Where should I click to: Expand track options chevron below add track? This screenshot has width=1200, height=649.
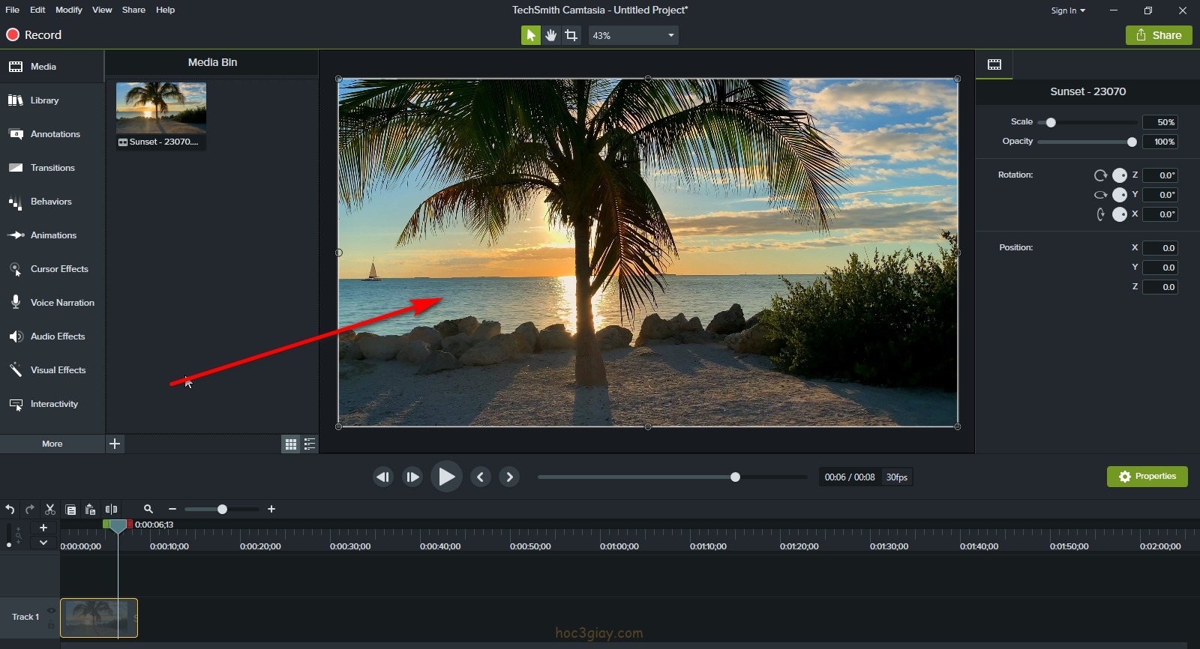(x=43, y=543)
